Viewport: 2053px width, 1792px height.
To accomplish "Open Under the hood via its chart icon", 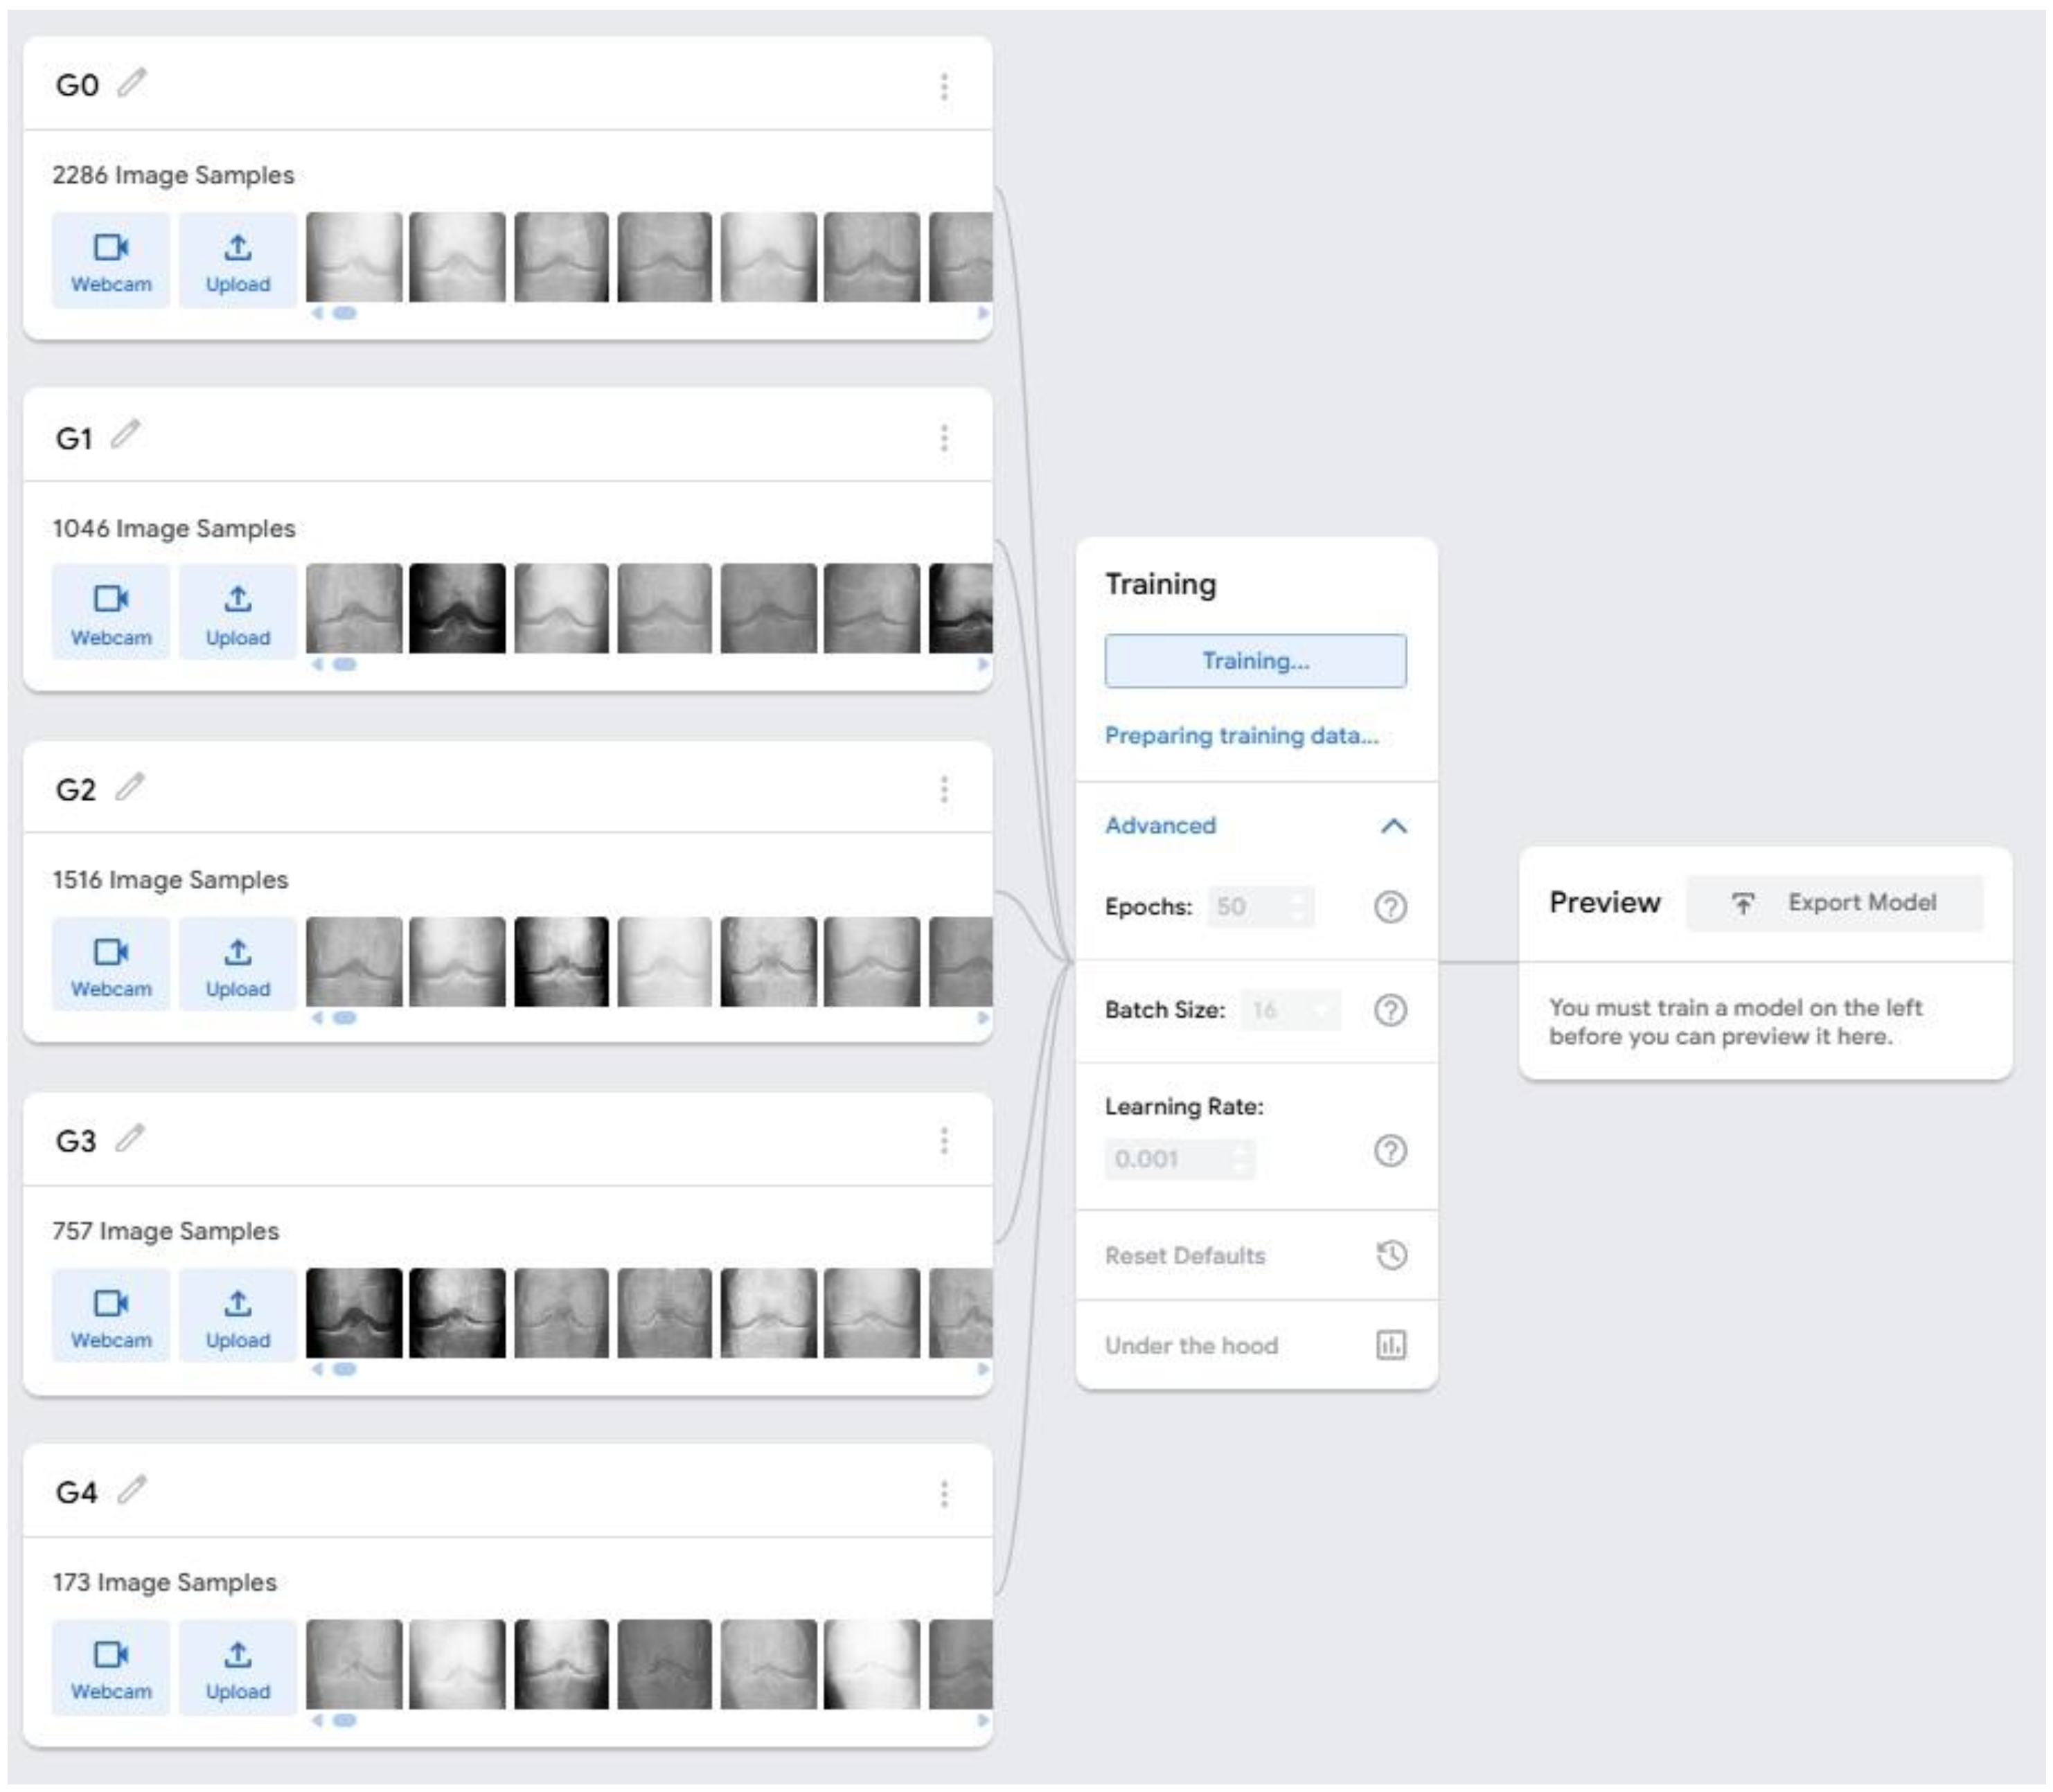I will [1394, 1345].
